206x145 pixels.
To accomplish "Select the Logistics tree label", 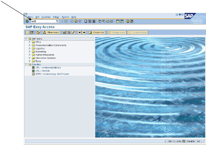I will [x=40, y=48].
